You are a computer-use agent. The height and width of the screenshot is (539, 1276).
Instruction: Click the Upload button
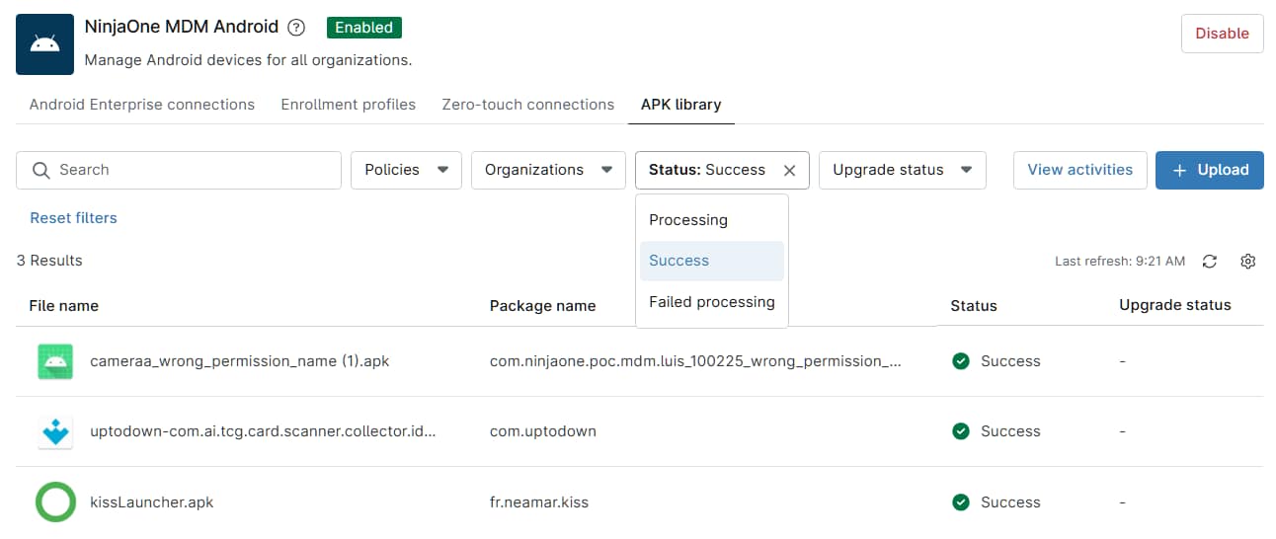point(1210,170)
